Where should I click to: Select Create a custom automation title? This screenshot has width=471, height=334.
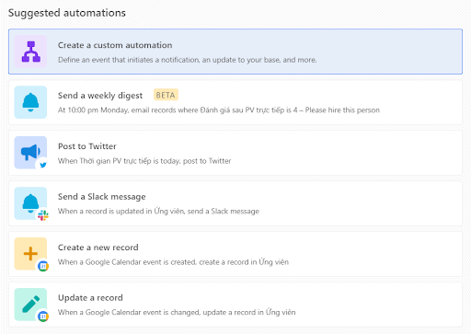115,45
